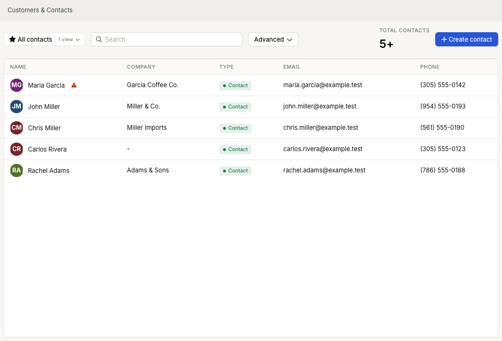Open the Rachel Adams contact name
Viewport: 502px width, 341px height.
[49, 170]
